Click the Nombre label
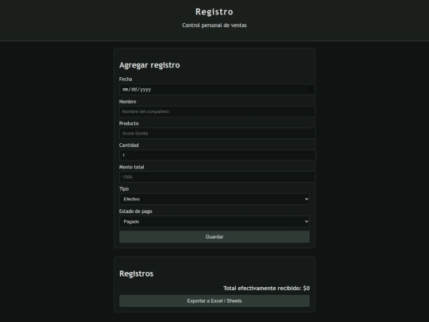Image resolution: width=429 pixels, height=322 pixels. 127,102
